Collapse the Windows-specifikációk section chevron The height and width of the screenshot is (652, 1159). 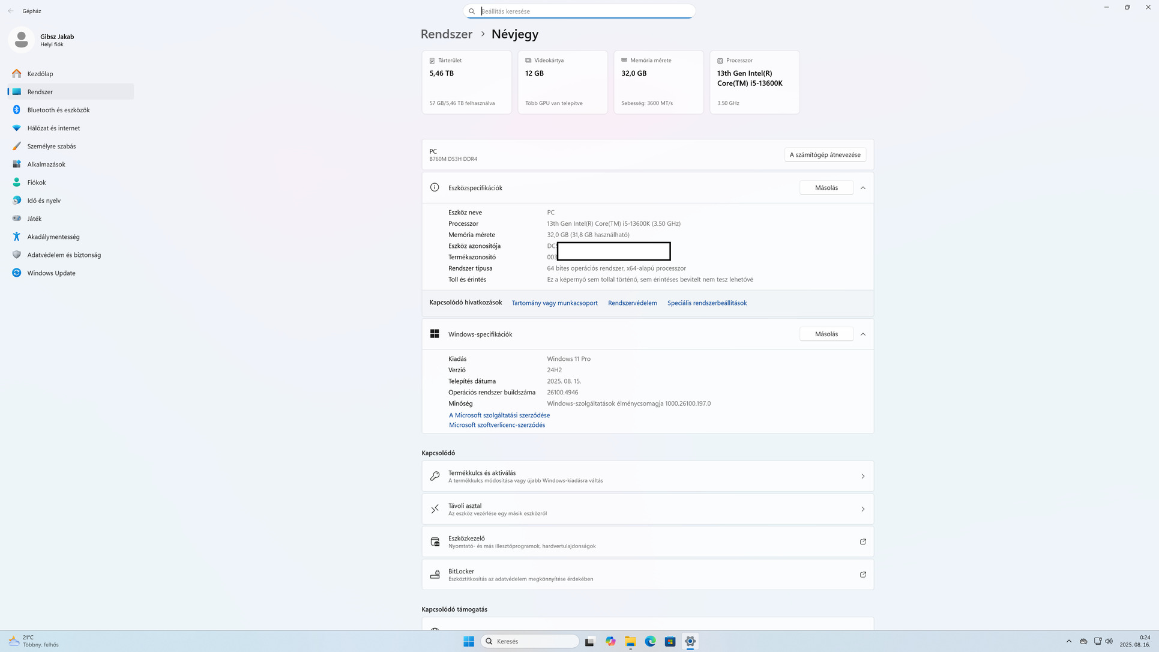tap(862, 334)
